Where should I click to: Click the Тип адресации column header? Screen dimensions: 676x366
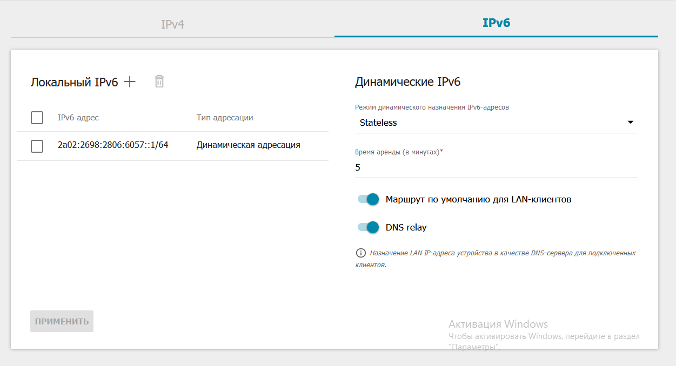pyautogui.click(x=225, y=117)
